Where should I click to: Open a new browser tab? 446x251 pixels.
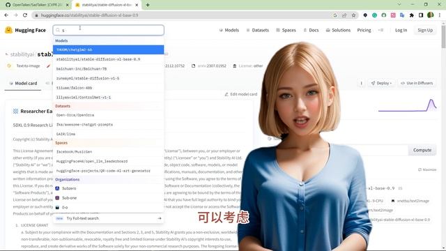point(147,5)
